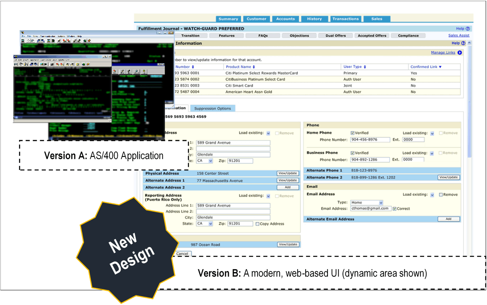Screen dimensions: 487x305
Task: Open the Accepted Offers sub-tab
Action: [x=372, y=36]
